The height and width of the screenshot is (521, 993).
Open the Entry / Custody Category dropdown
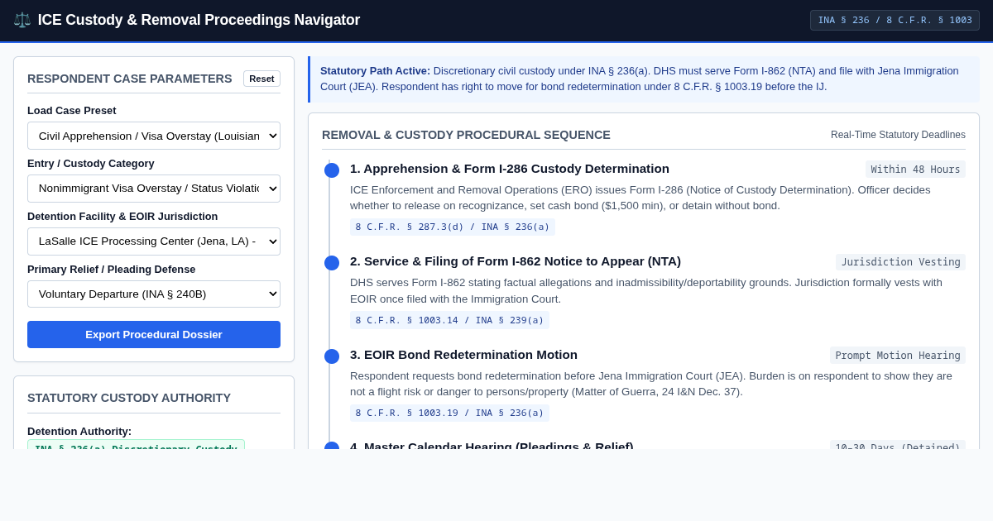154,189
